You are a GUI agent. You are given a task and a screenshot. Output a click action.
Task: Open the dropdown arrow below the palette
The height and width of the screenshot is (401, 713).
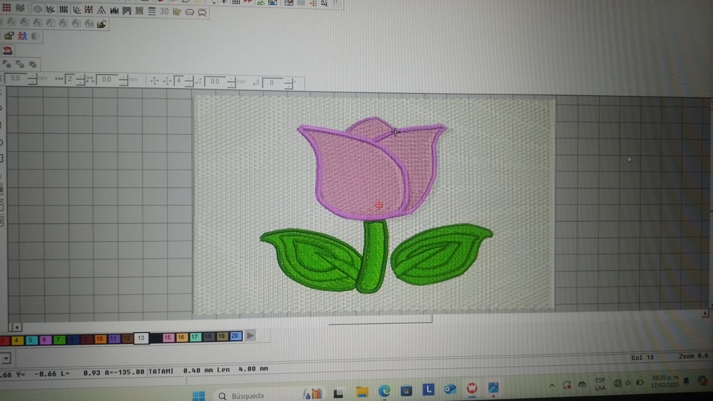(x=5, y=358)
